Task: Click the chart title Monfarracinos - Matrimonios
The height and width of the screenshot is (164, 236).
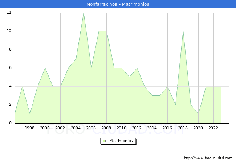Action: [x=118, y=4]
